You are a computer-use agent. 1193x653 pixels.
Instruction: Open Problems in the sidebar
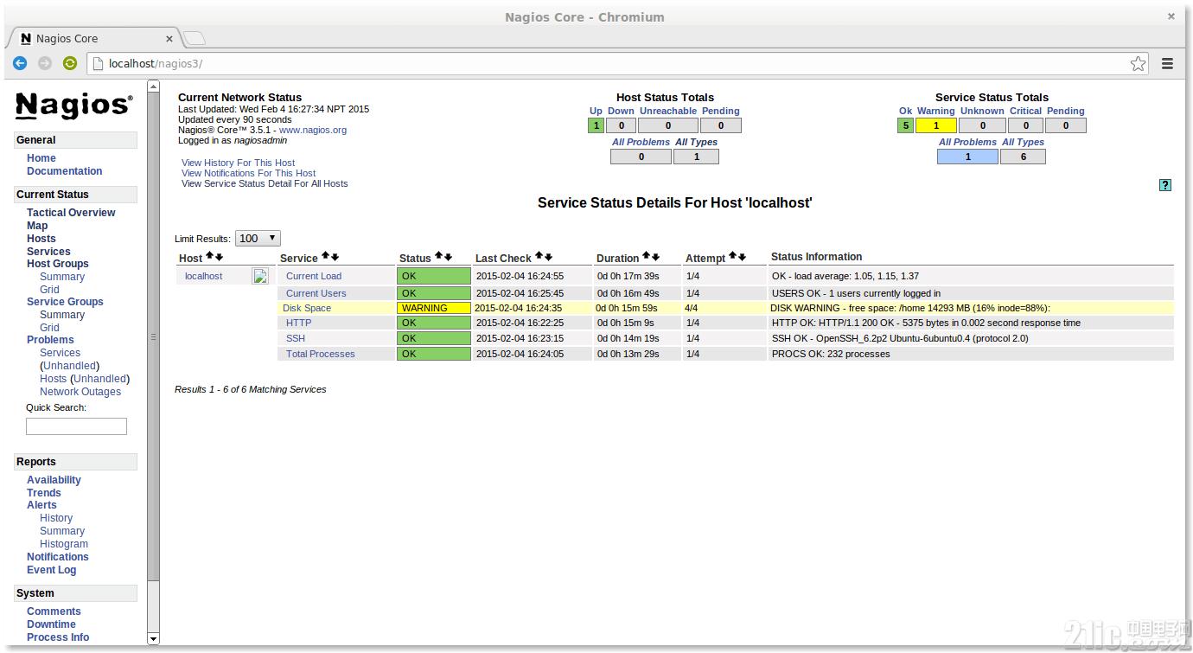click(x=50, y=340)
